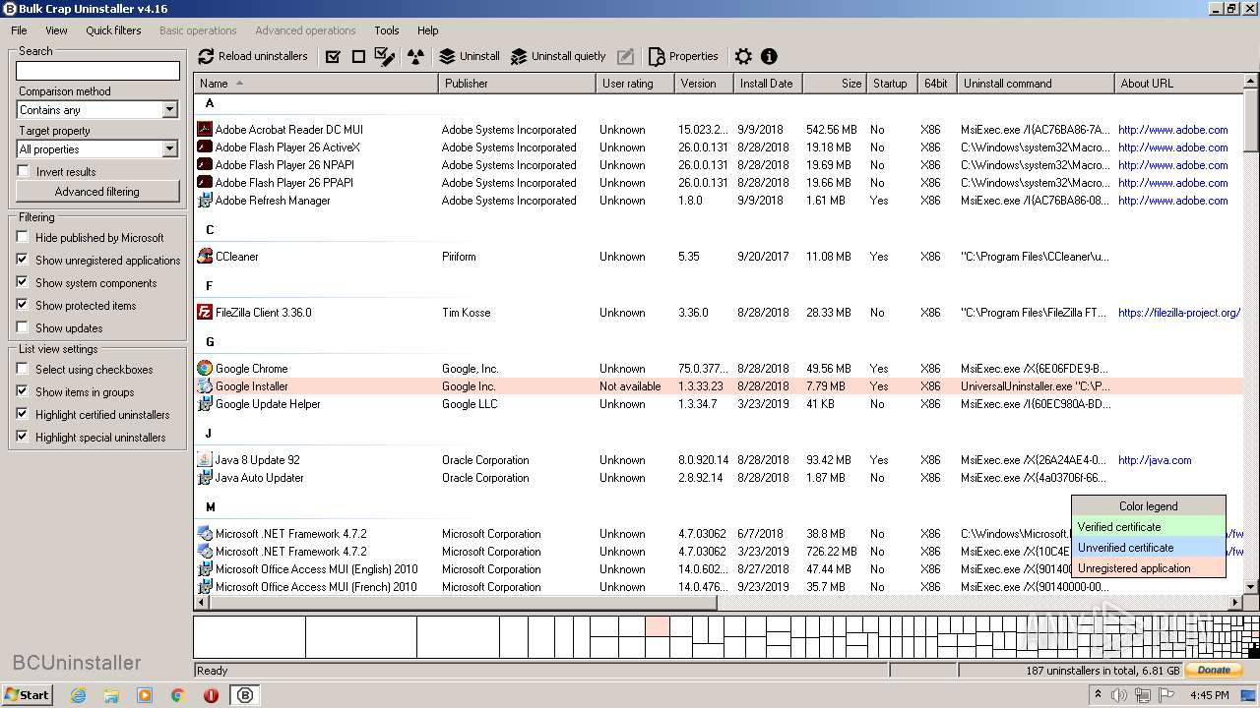Open the Quick filters menu
The width and height of the screenshot is (1260, 708).
113,30
